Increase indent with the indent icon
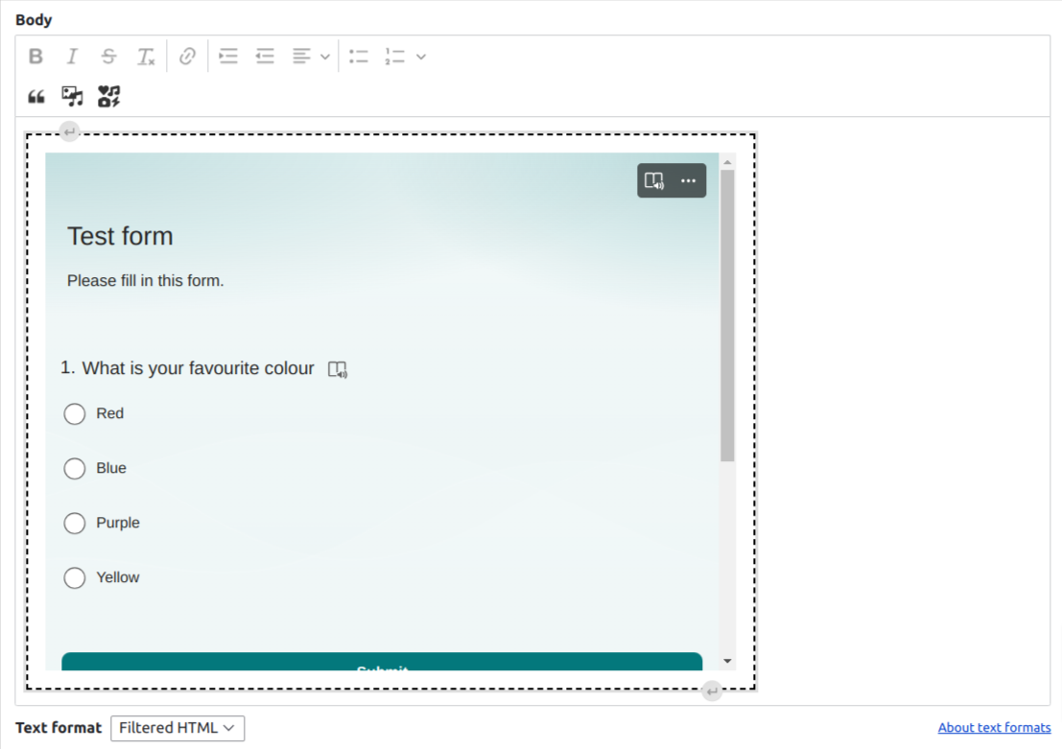The width and height of the screenshot is (1062, 749). 227,56
